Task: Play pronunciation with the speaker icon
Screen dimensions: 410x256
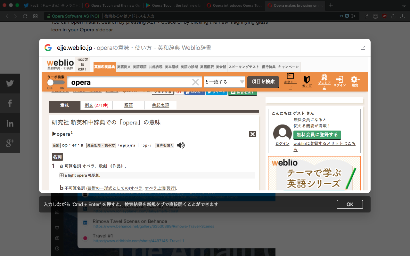Action: tap(181, 145)
